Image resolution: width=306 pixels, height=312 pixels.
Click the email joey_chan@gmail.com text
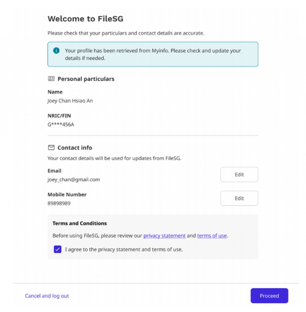(x=74, y=180)
